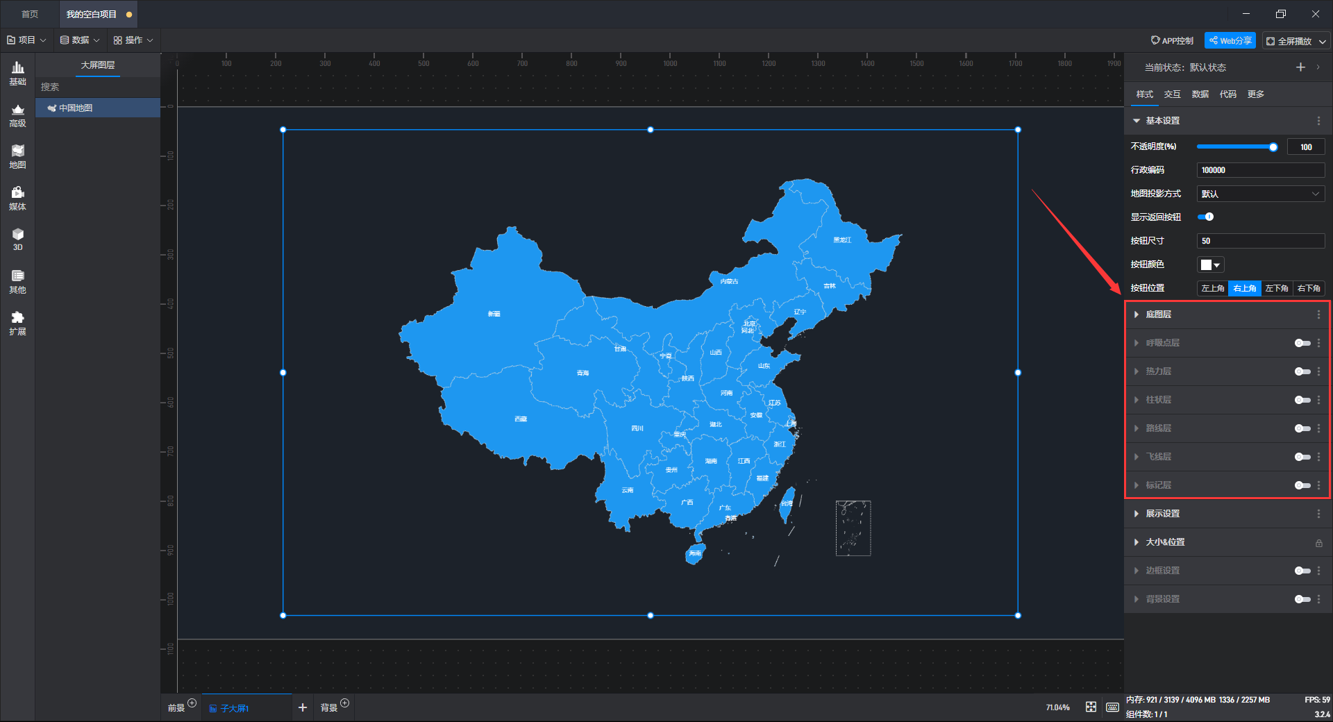Switch to the 代码 tab

[x=1227, y=94]
